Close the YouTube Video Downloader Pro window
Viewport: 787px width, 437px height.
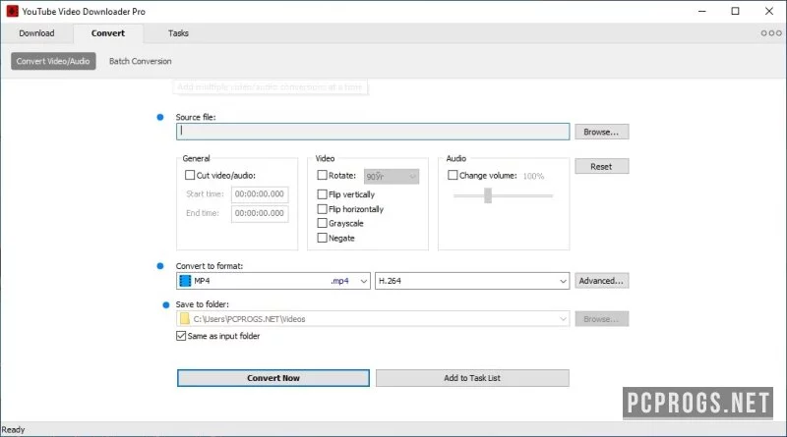coord(769,11)
